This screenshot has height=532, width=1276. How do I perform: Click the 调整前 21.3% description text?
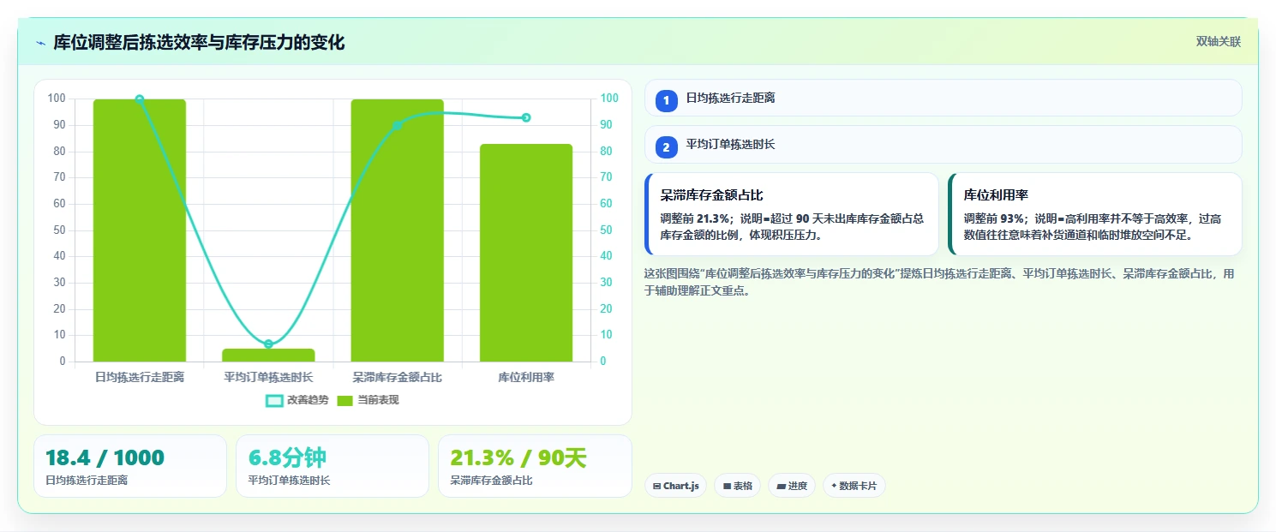click(x=792, y=226)
